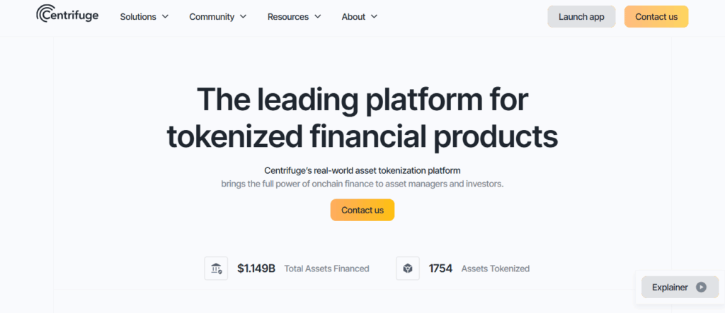Image resolution: width=725 pixels, height=313 pixels.
Task: Click the bank icon beside Total Assets Financed
Action: tap(216, 268)
